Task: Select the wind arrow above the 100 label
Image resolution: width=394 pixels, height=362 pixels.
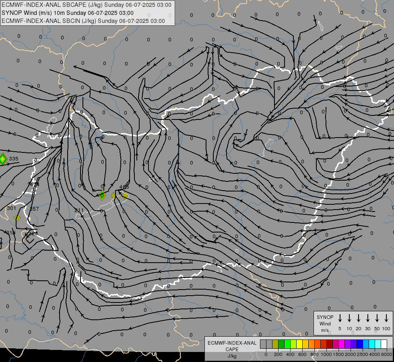Action: click(x=386, y=318)
